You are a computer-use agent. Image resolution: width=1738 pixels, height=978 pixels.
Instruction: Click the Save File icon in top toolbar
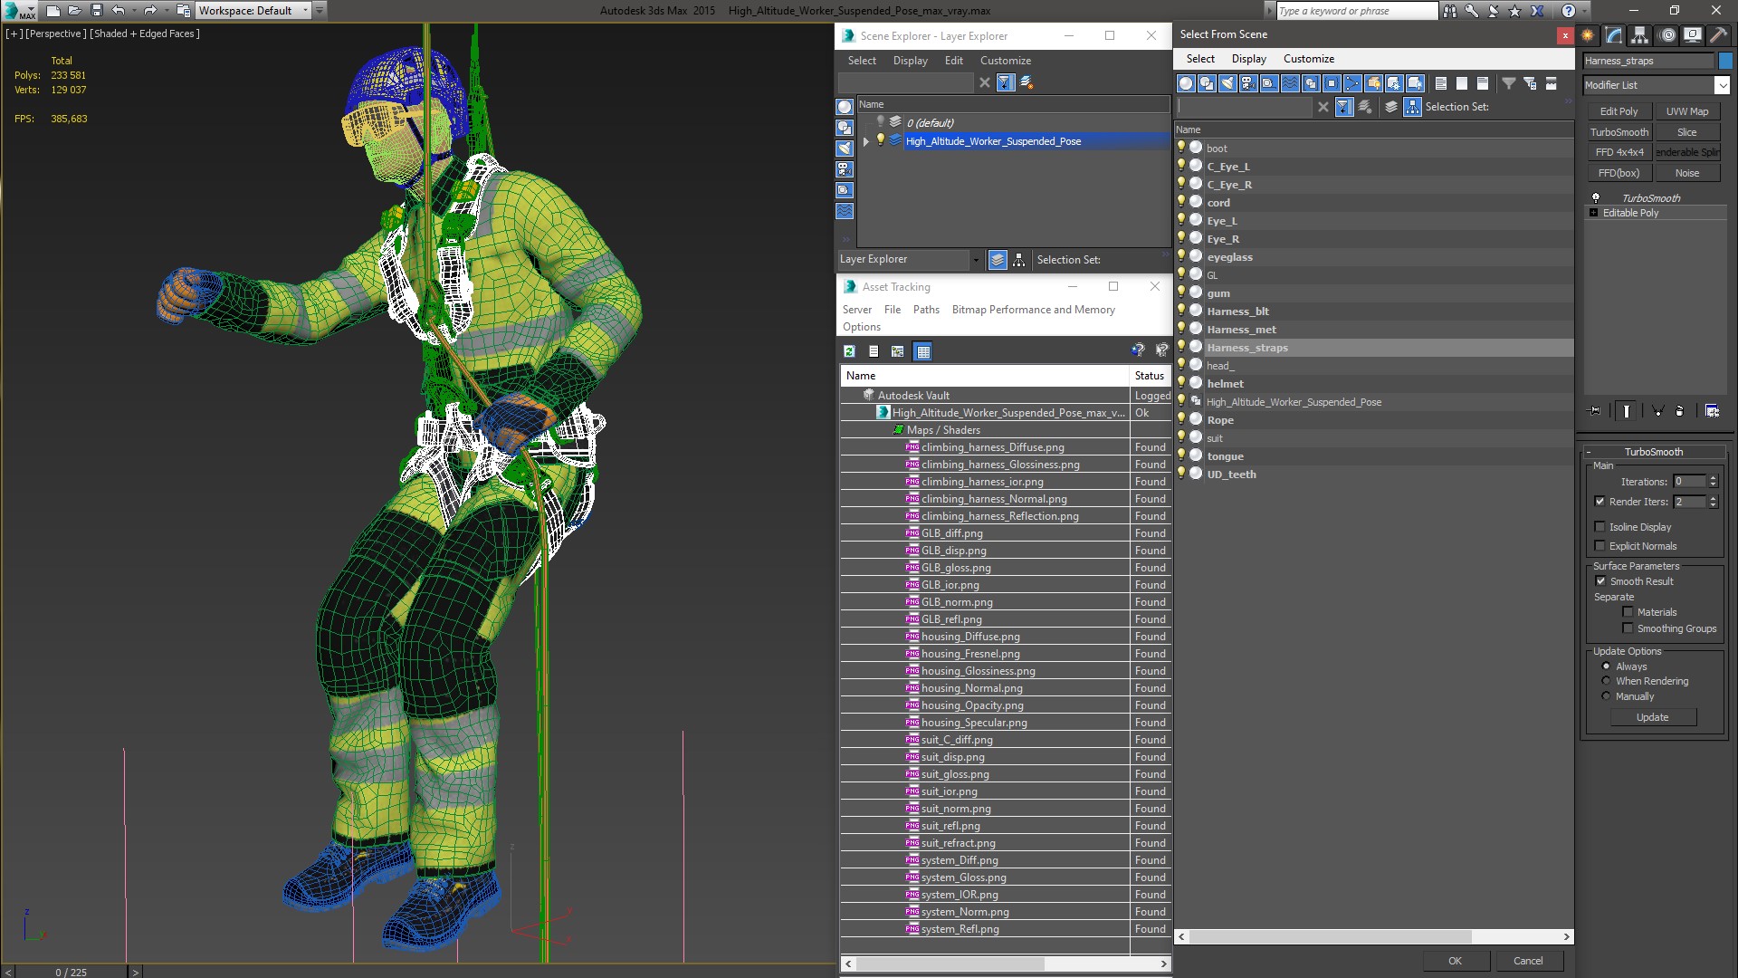pos(97,11)
